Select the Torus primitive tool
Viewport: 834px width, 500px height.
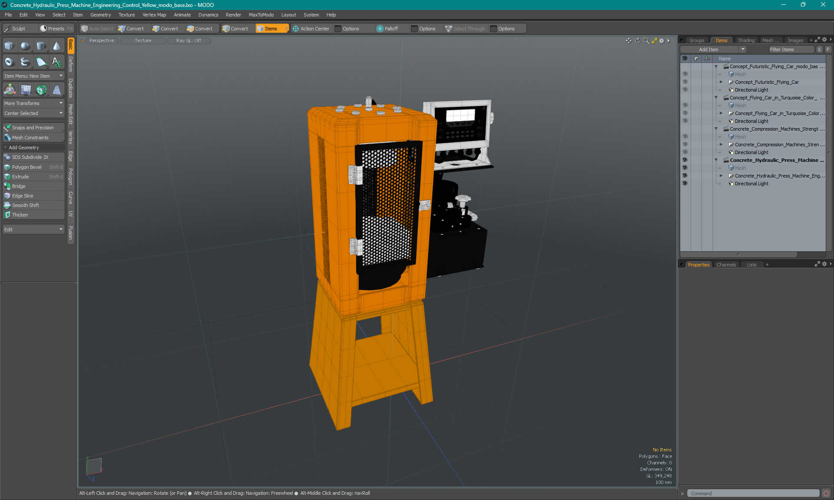tap(9, 62)
